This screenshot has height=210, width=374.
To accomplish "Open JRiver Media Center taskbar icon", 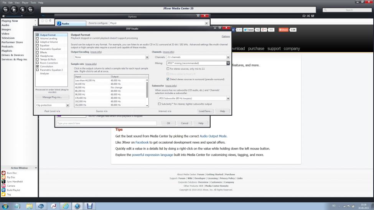I will pyautogui.click(x=77, y=206).
